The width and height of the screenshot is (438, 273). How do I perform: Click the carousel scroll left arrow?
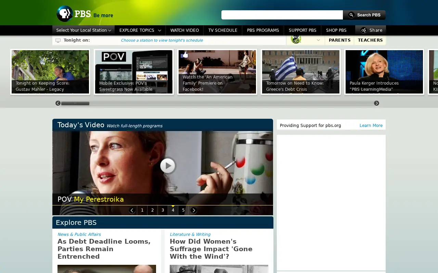point(58,103)
